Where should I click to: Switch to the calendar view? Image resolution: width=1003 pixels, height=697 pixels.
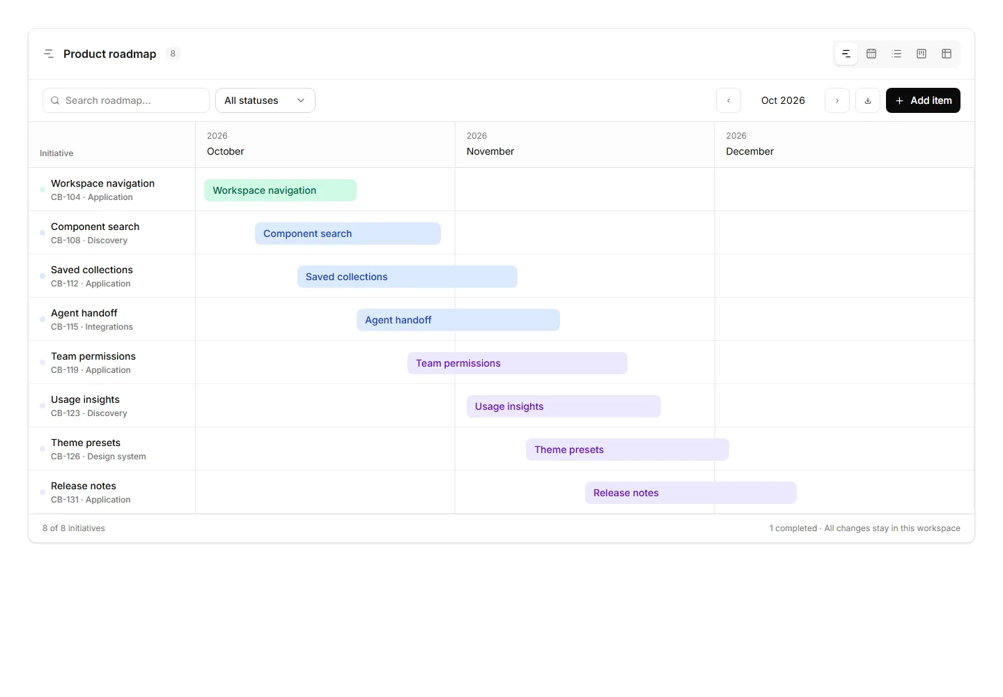[871, 54]
